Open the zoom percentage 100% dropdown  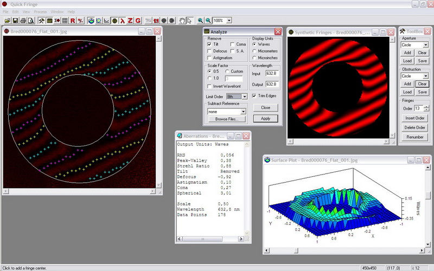click(x=229, y=21)
